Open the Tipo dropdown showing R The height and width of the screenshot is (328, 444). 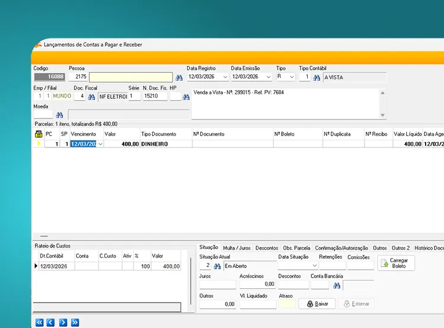pos(292,77)
